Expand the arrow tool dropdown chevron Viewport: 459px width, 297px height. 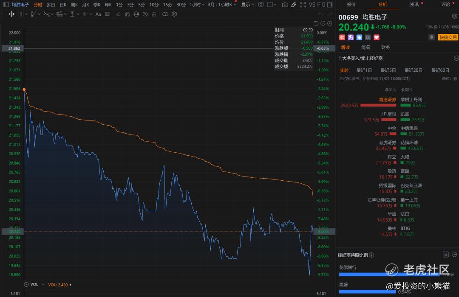tap(91, 14)
